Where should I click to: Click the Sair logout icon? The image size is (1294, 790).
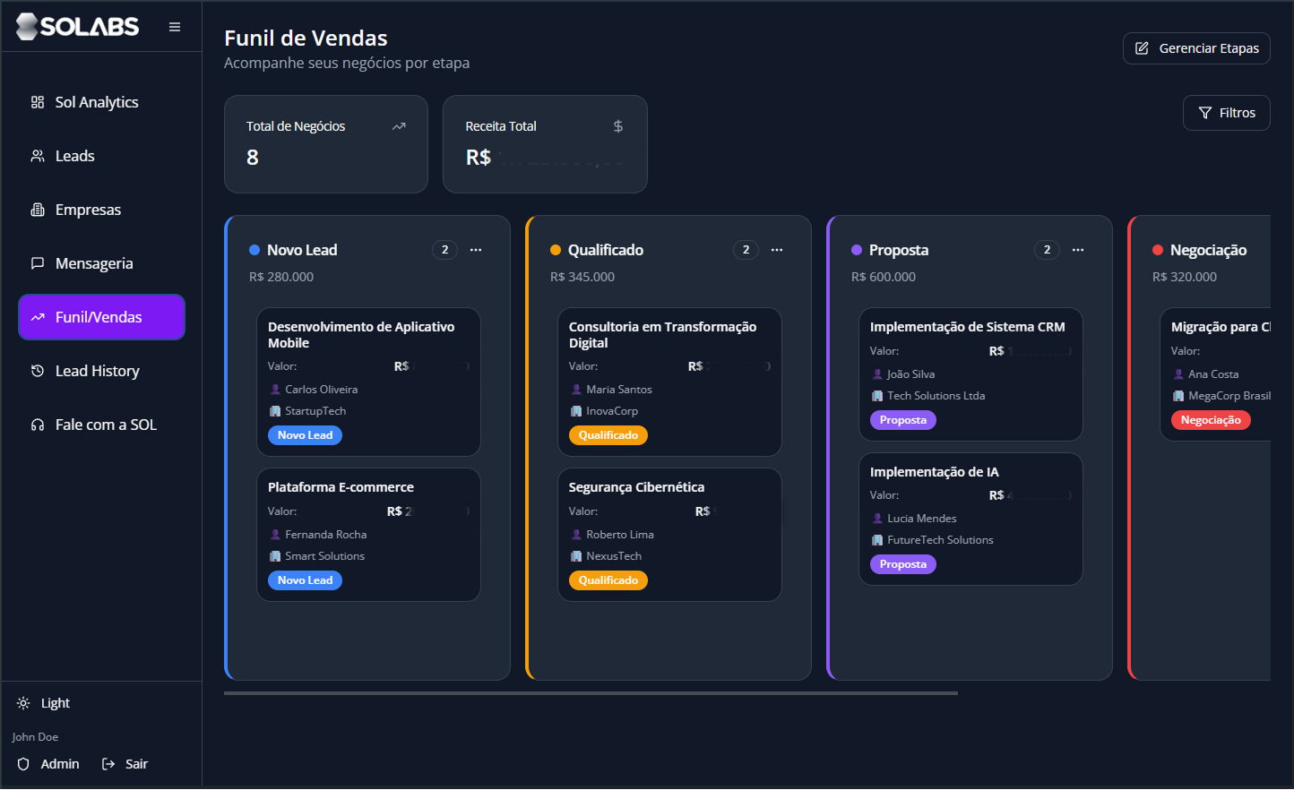point(108,764)
